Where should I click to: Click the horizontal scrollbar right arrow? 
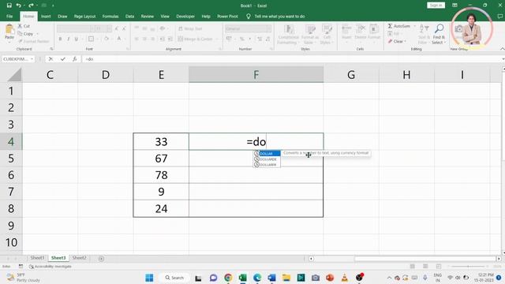click(x=499, y=258)
